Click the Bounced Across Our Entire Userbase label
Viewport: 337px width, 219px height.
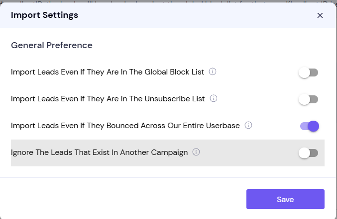point(125,126)
